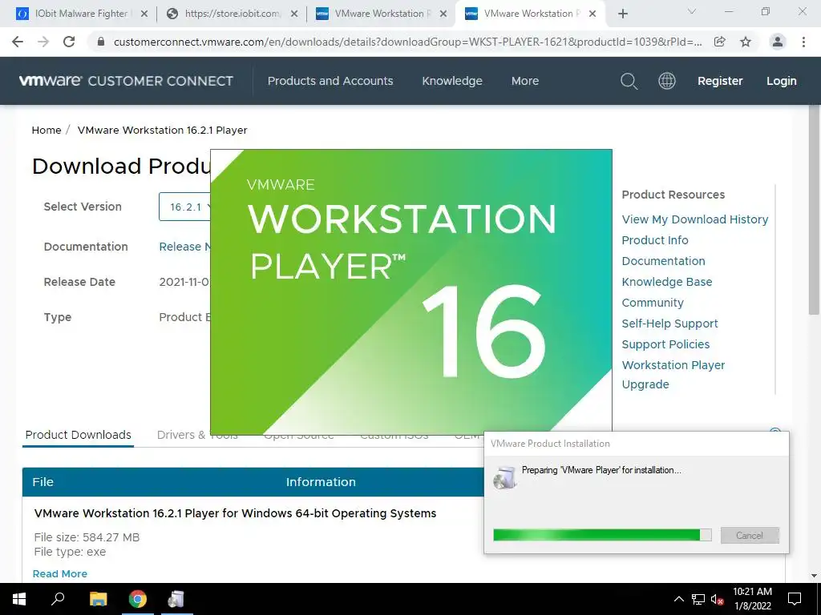The image size is (821, 615).
Task: Click the VMware installer taskbar icon
Action: (x=176, y=599)
